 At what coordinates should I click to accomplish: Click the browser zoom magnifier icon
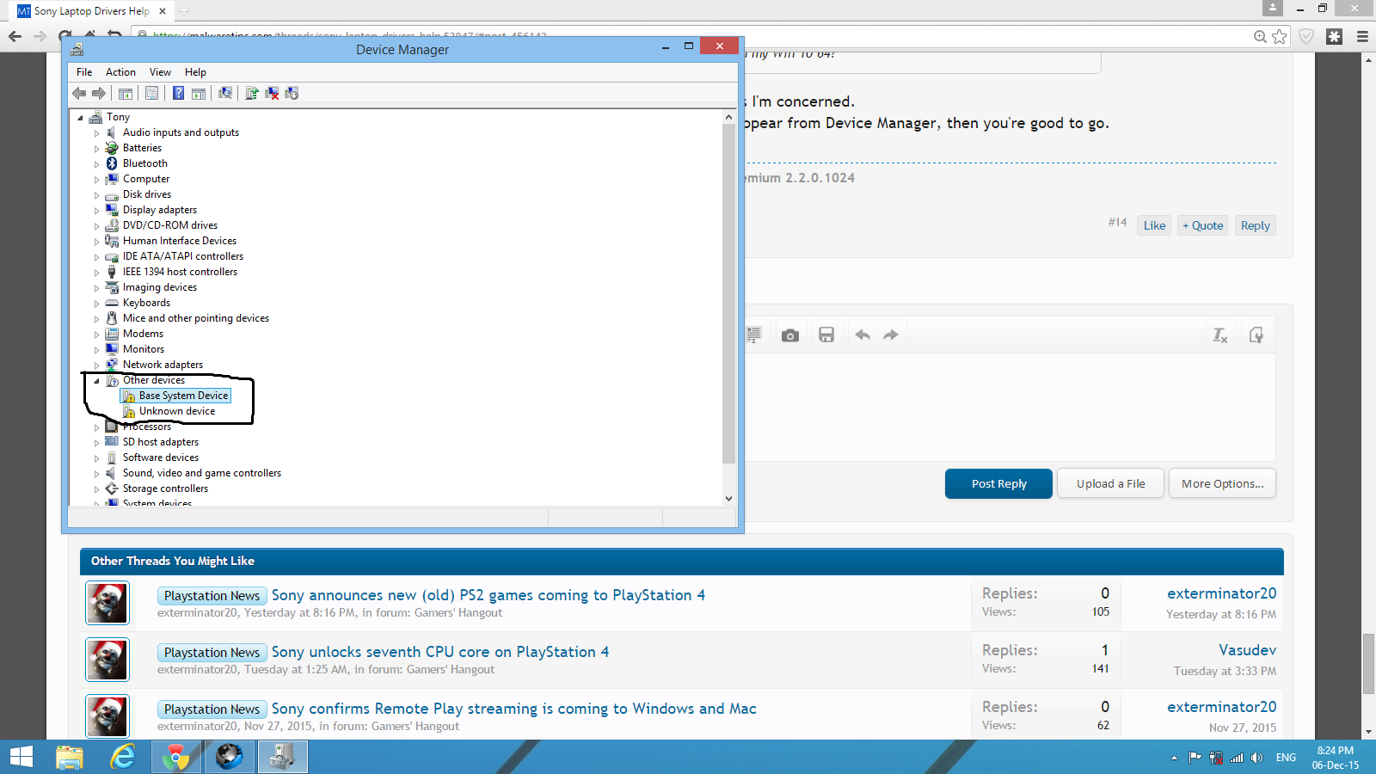coord(1260,36)
